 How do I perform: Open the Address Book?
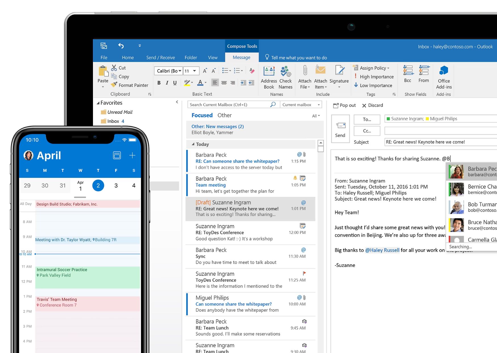[269, 78]
